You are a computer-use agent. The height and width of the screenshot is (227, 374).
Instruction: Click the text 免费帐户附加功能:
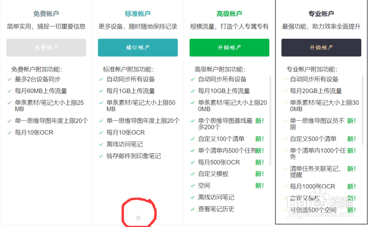coord(37,69)
